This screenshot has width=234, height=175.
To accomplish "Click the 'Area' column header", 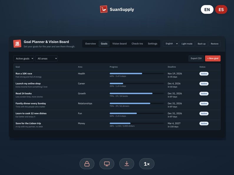I will point(80,67).
